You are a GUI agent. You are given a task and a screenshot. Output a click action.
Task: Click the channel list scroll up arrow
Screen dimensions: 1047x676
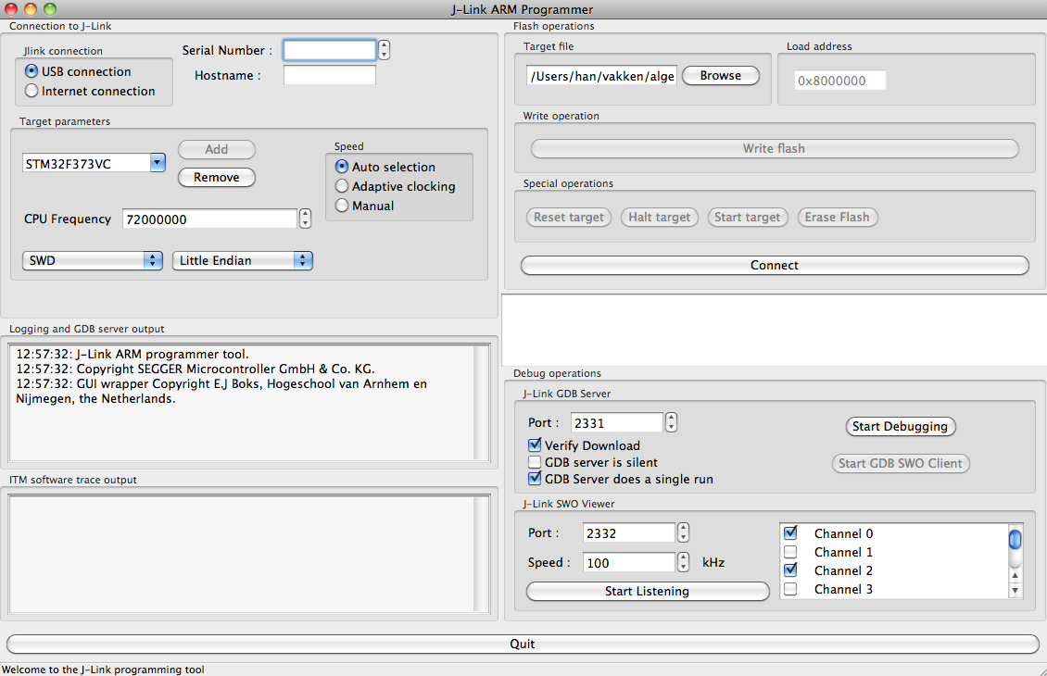1015,575
